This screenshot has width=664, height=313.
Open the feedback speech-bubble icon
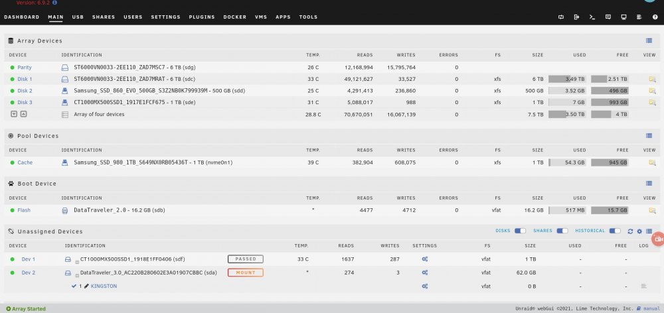pyautogui.click(x=608, y=17)
